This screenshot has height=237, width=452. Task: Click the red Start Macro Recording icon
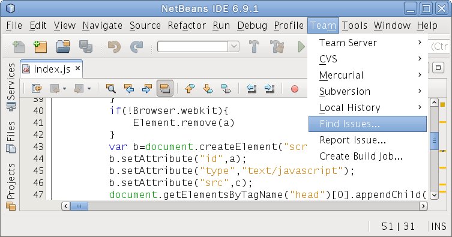(295, 89)
